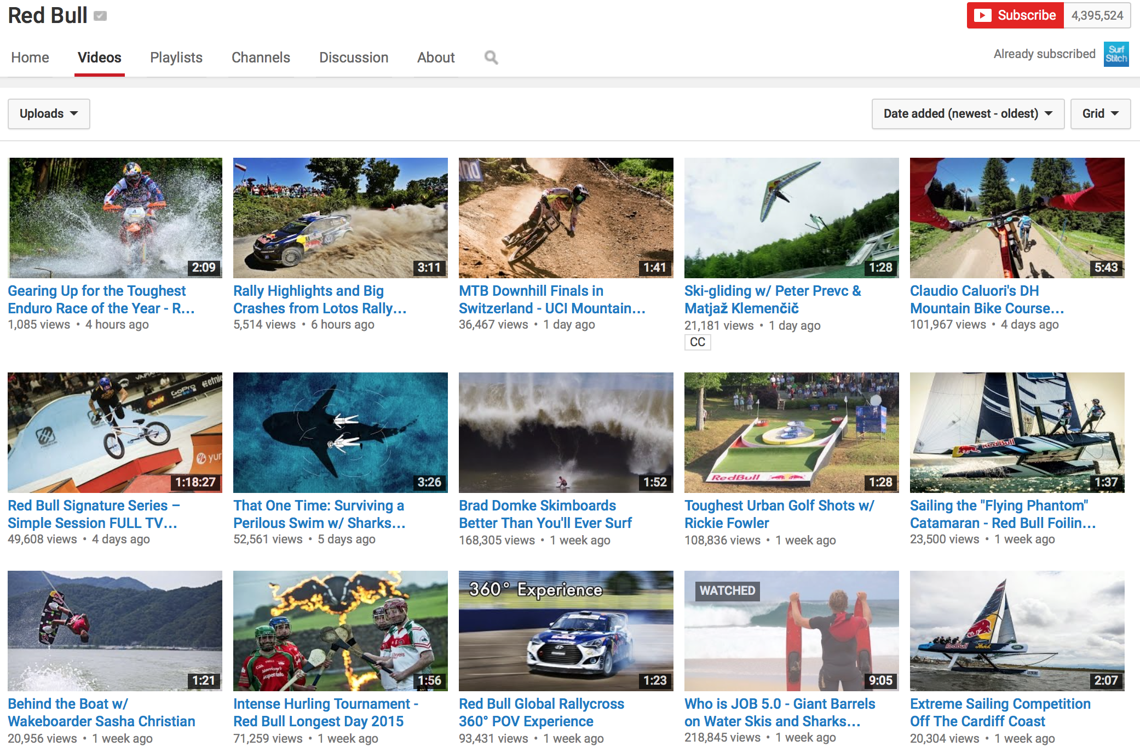Screen dimensions: 1140x746
Task: Click the 4,395,524 subscriber count
Action: click(x=1097, y=15)
